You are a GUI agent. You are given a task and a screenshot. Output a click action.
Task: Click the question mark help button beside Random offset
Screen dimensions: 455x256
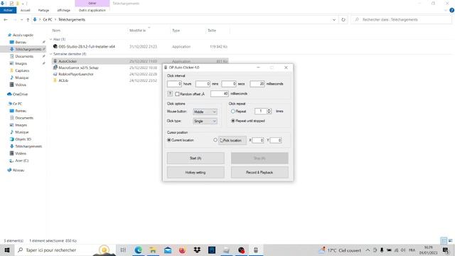170,94
